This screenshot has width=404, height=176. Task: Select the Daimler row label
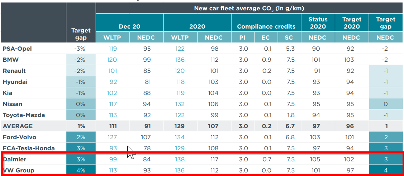point(15,159)
